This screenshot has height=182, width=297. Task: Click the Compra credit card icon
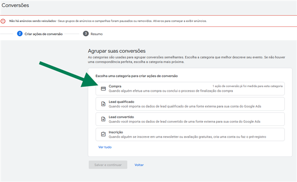[103, 88]
